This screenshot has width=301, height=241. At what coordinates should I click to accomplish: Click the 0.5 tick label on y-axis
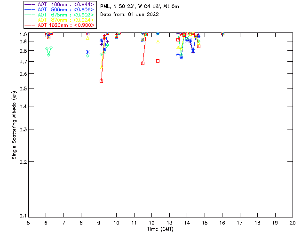click(x=23, y=88)
